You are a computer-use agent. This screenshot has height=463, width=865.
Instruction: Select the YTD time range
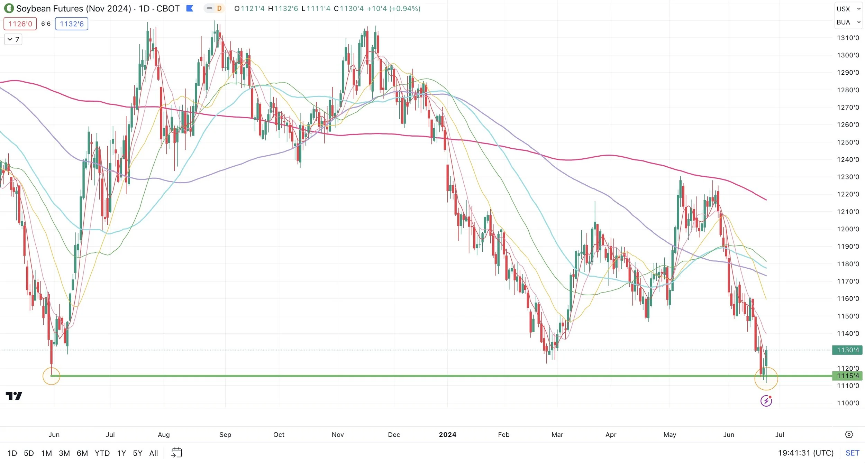click(102, 453)
